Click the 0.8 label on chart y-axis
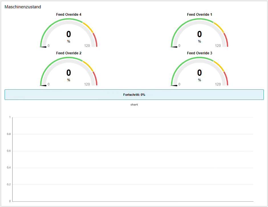 coord(9,134)
